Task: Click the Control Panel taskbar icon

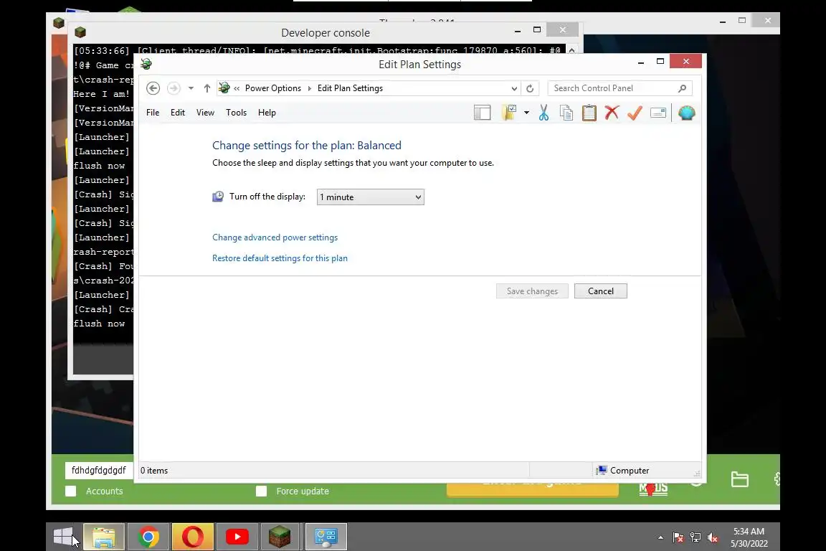Action: [x=326, y=537]
